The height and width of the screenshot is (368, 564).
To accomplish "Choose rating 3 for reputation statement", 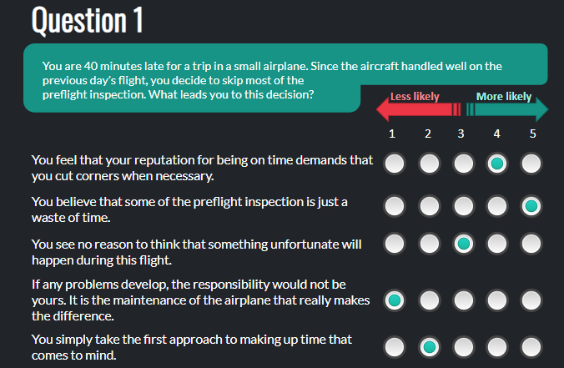I will click(464, 164).
